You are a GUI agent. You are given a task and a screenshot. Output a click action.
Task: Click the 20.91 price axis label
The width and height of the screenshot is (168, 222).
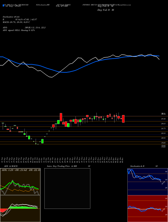(163, 138)
